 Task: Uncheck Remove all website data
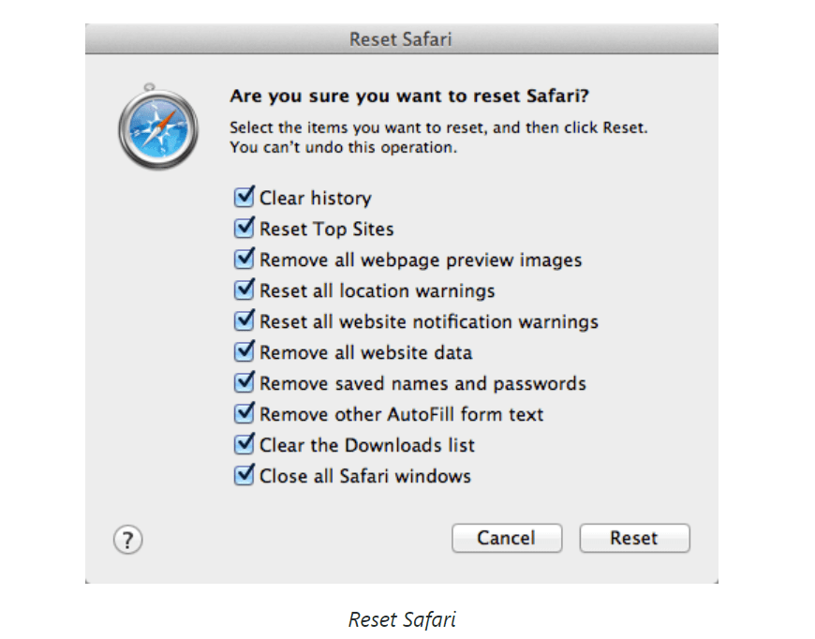(244, 351)
